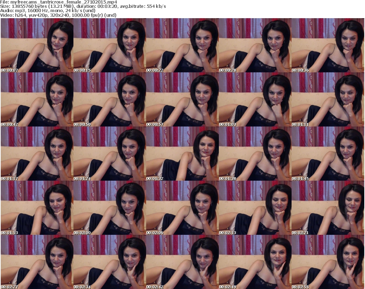Open the frame stamped 00:01:11
This screenshot has height=289, width=365.
pyautogui.click(x=328, y=99)
